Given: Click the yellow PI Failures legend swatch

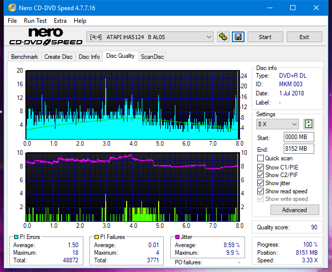Looking at the screenshot, I should 97,237.
